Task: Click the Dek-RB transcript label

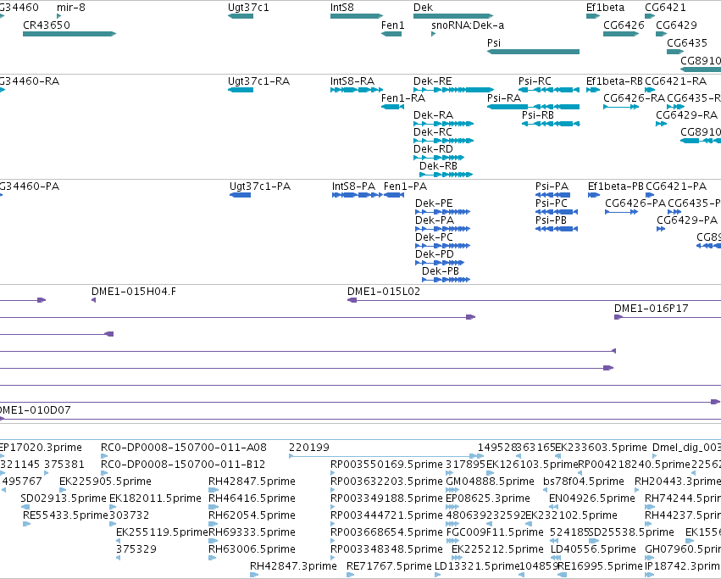Action: (x=438, y=165)
